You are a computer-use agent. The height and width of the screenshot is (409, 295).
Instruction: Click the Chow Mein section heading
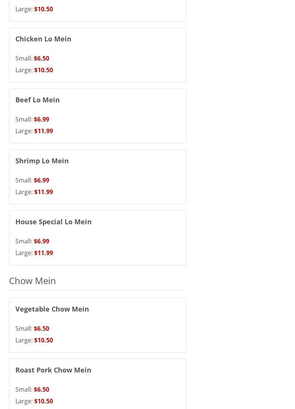point(32,281)
